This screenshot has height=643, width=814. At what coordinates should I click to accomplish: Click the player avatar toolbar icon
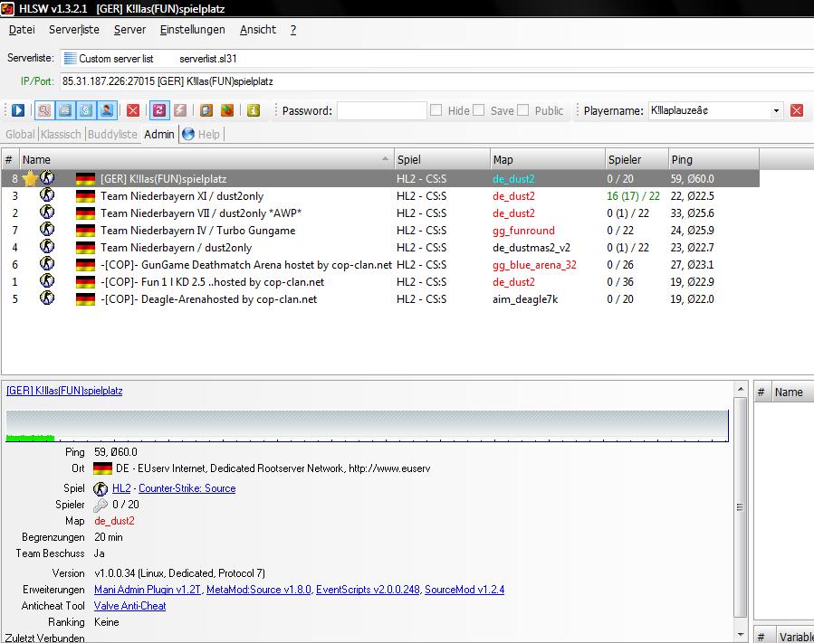click(107, 110)
